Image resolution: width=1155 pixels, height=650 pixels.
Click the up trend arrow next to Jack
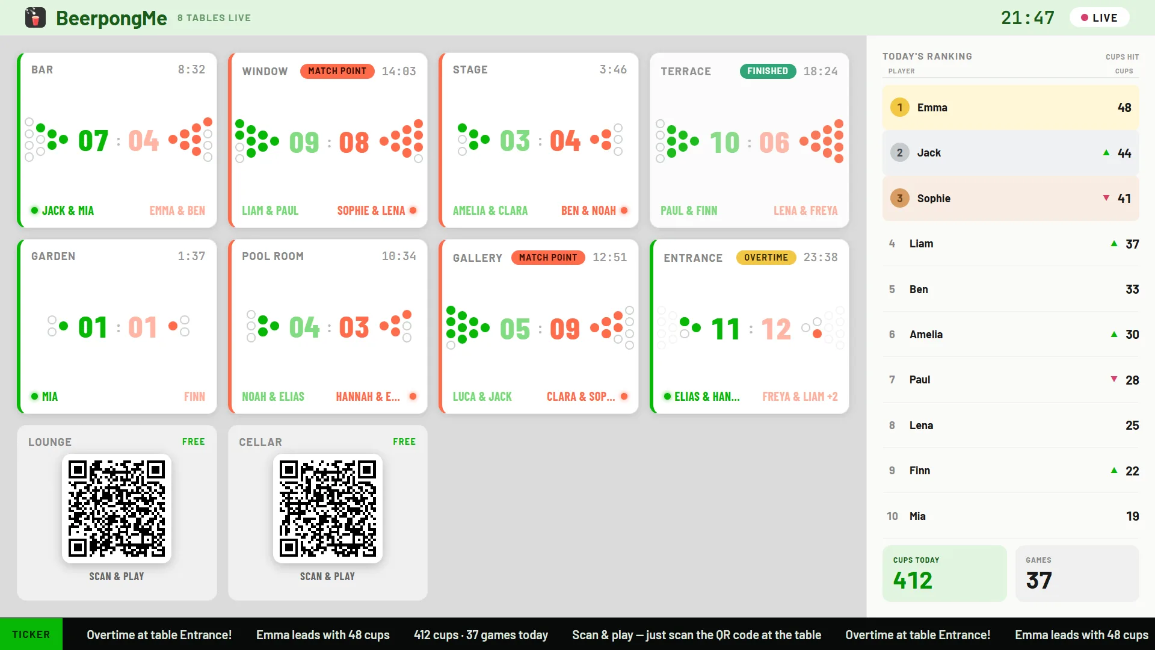click(1106, 153)
